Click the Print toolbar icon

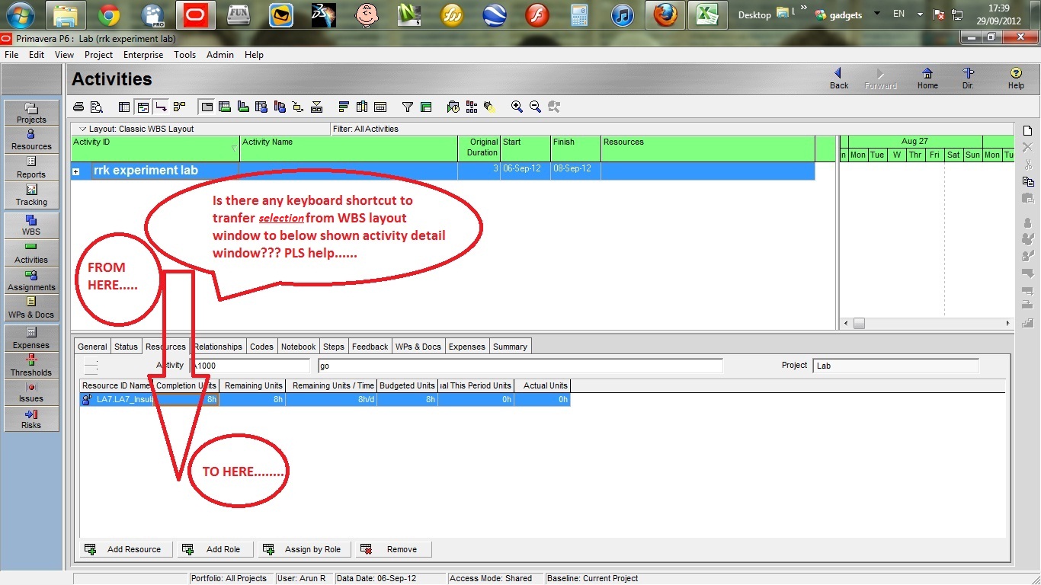click(x=78, y=107)
